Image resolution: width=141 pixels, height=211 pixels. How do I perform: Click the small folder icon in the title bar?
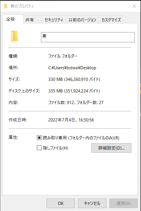6,6
